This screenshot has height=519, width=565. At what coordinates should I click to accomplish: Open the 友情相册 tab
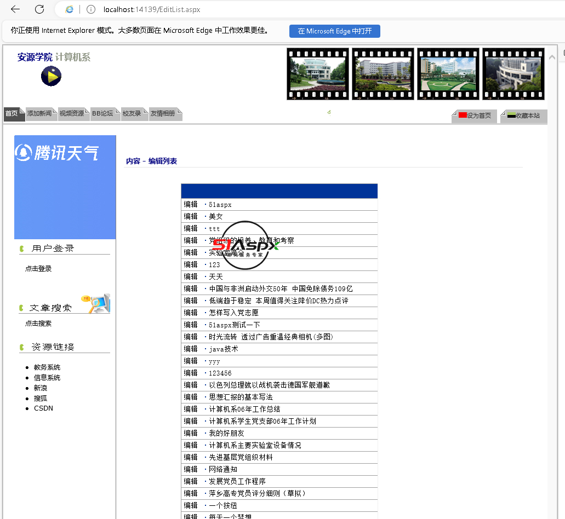[163, 114]
